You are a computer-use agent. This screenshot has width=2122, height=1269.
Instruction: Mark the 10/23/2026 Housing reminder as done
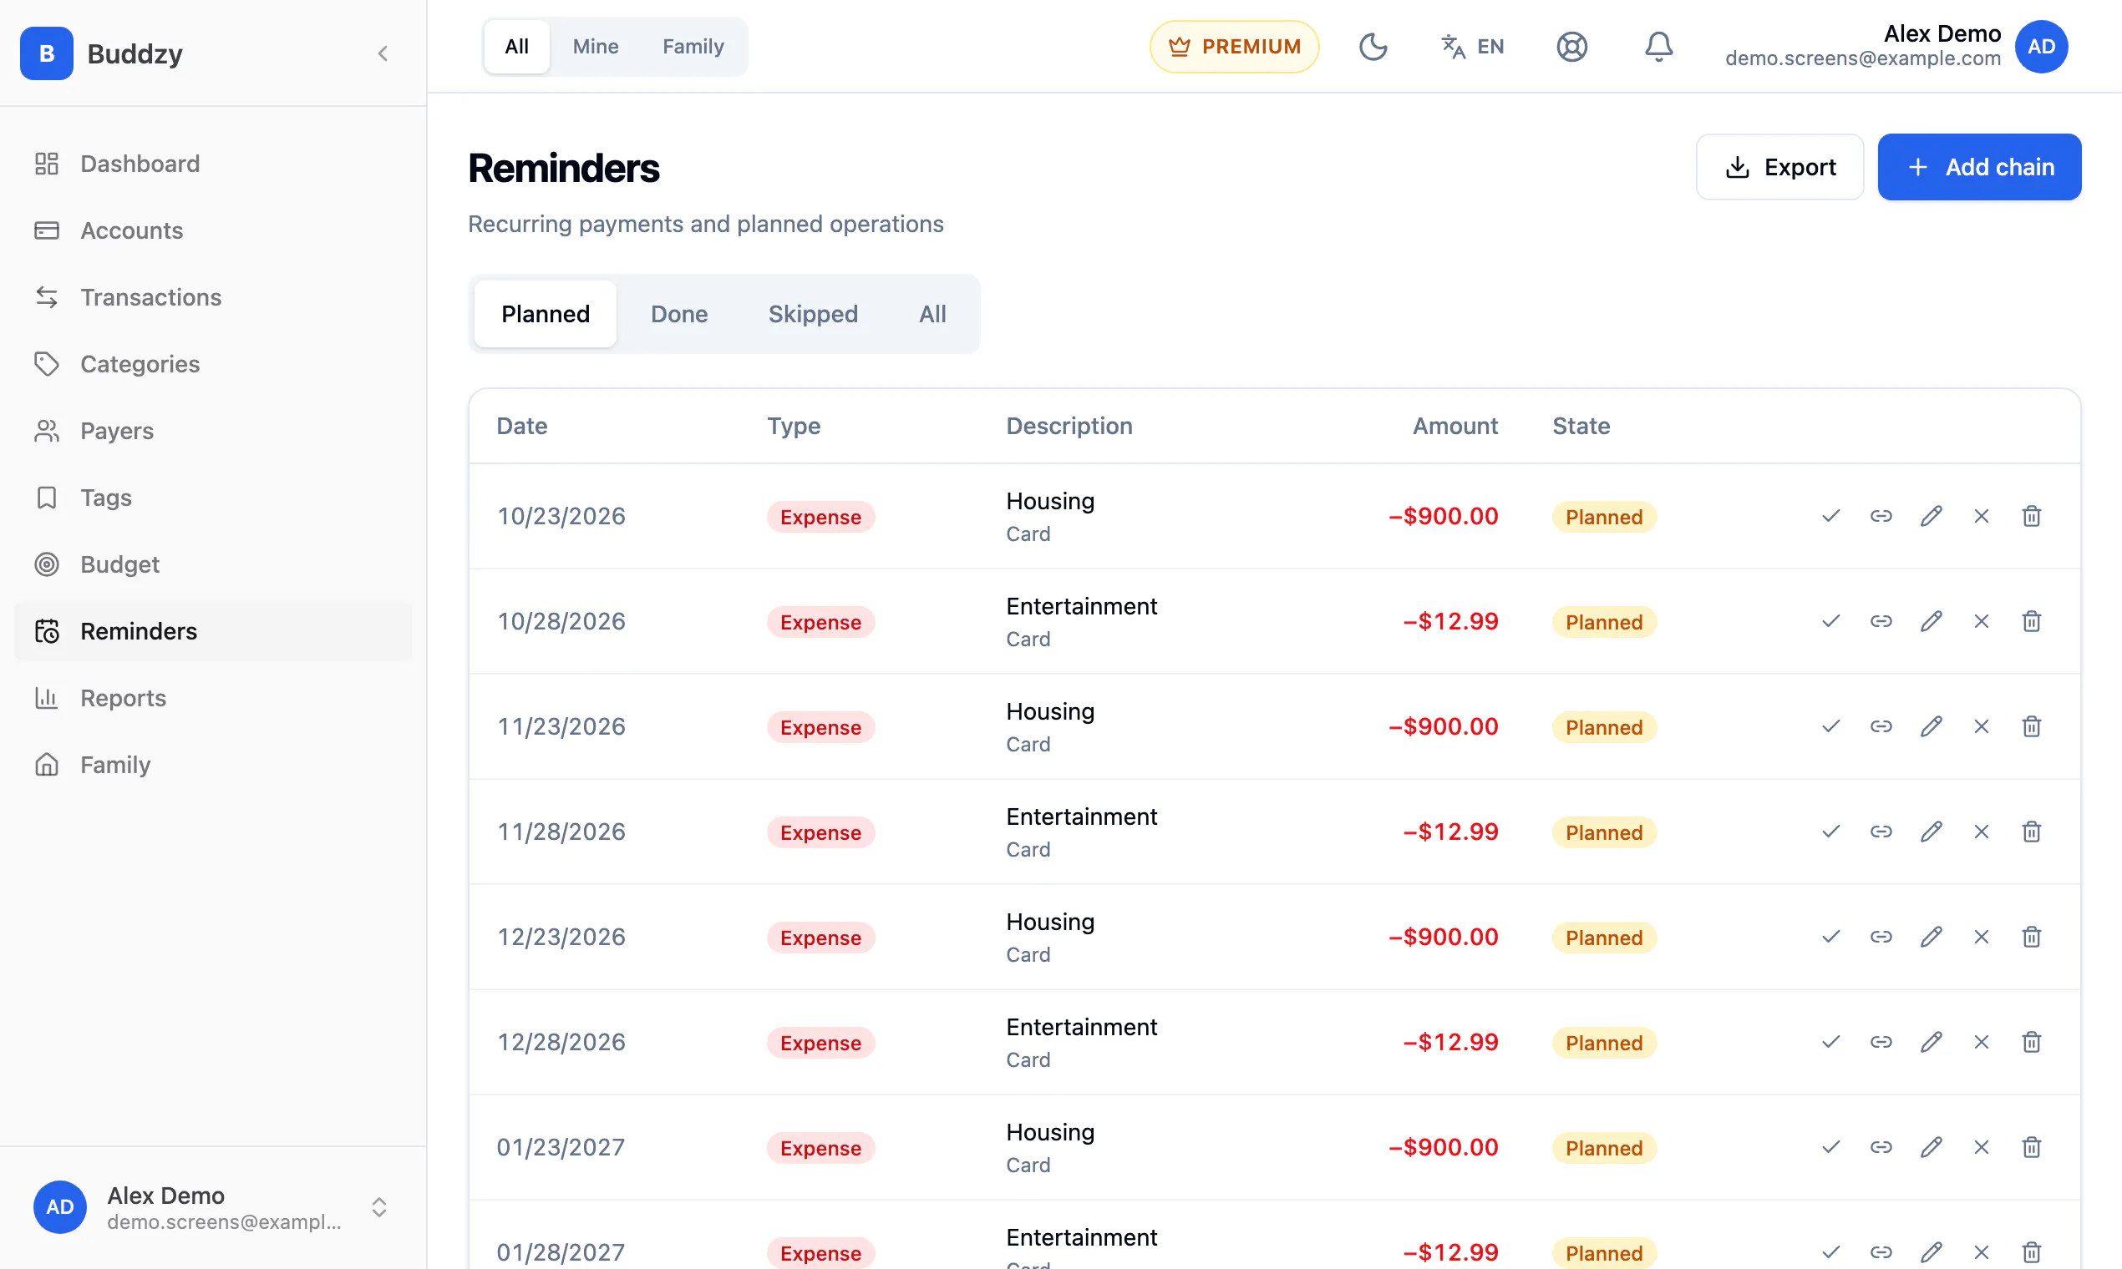click(1830, 516)
